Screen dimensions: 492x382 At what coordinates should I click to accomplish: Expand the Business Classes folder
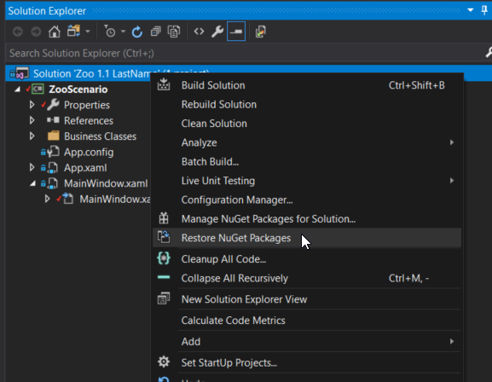coord(32,136)
